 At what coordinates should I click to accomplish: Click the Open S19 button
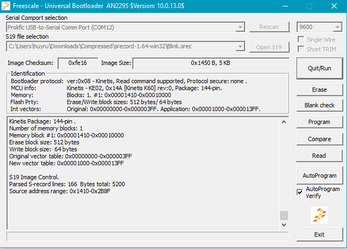coord(269,47)
